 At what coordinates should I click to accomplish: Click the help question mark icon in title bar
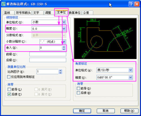(131, 4)
